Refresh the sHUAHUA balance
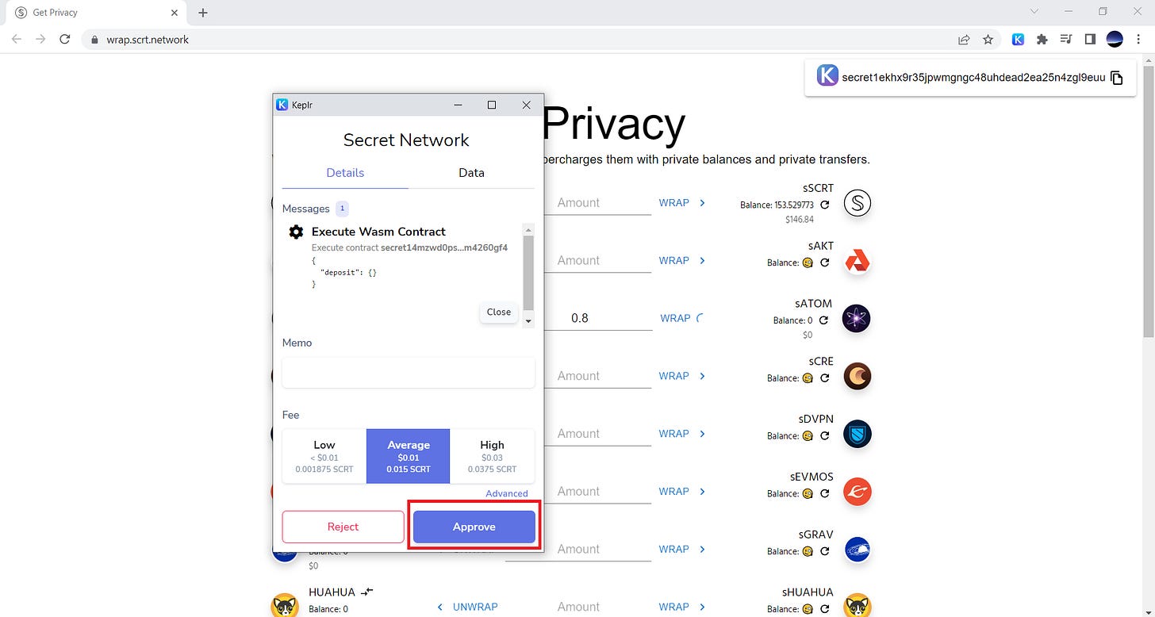Viewport: 1155px width, 617px height. click(825, 609)
